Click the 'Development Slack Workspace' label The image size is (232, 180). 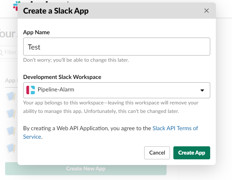(62, 77)
